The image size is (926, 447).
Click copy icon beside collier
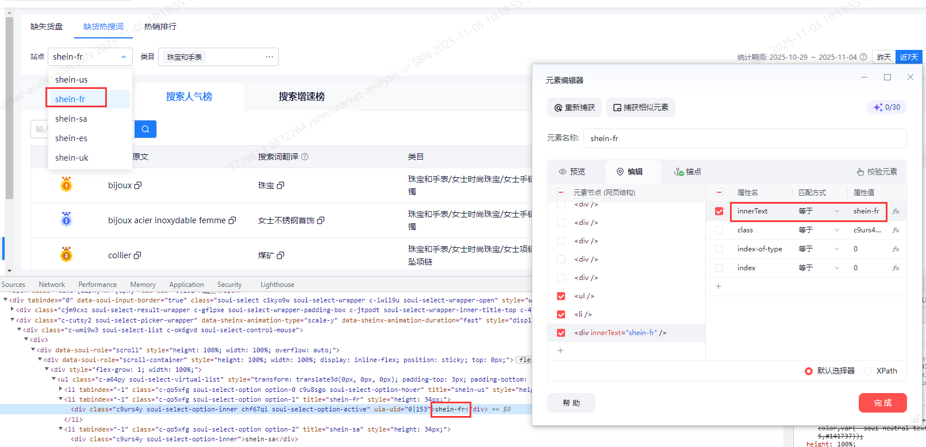(x=137, y=255)
